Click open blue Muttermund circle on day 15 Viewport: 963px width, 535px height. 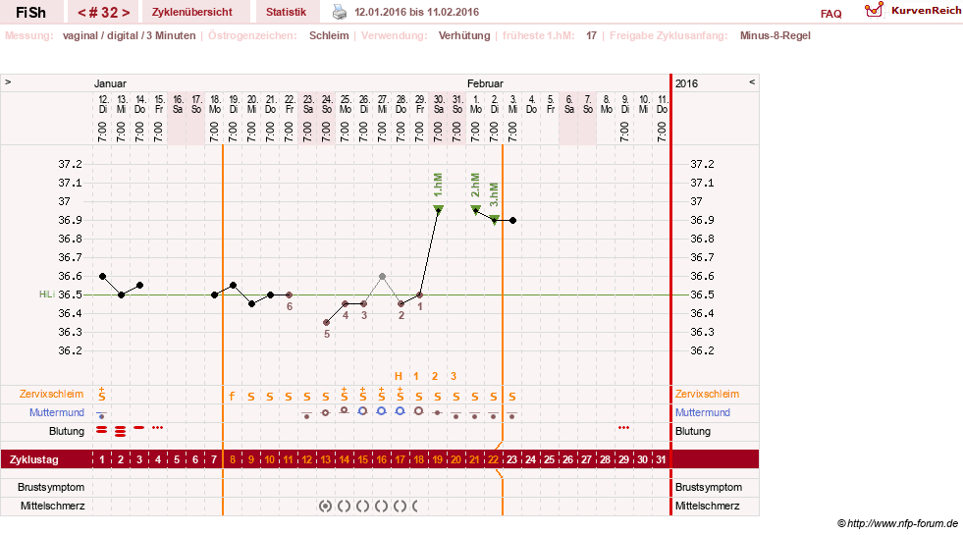click(x=362, y=411)
